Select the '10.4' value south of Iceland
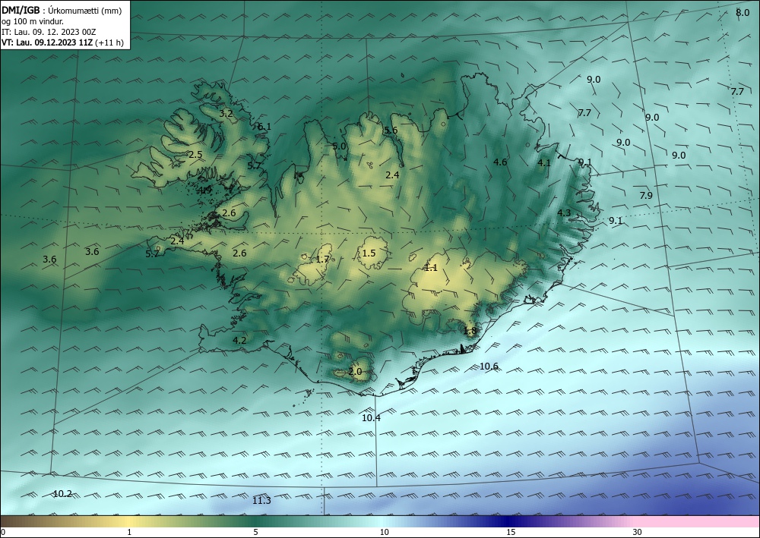This screenshot has width=760, height=538. tap(372, 418)
